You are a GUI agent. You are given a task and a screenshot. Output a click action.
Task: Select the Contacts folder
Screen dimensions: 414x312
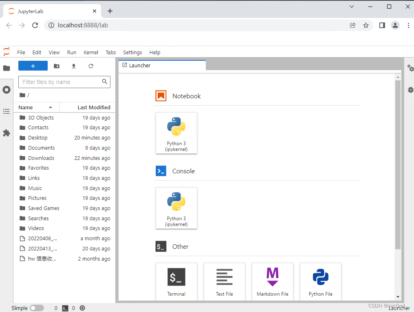tap(64, 128)
